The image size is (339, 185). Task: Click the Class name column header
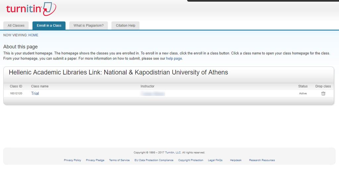click(40, 86)
